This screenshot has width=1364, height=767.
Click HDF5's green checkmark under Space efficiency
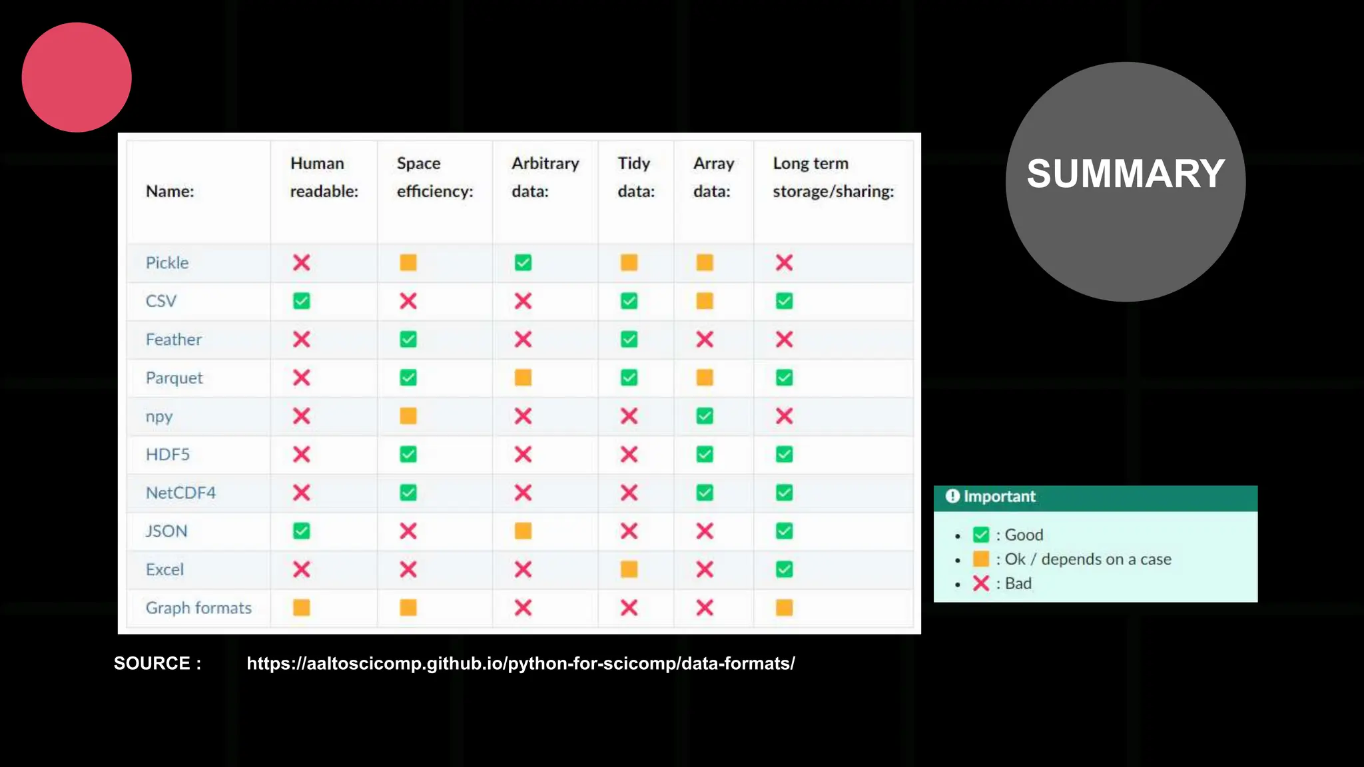pos(408,454)
